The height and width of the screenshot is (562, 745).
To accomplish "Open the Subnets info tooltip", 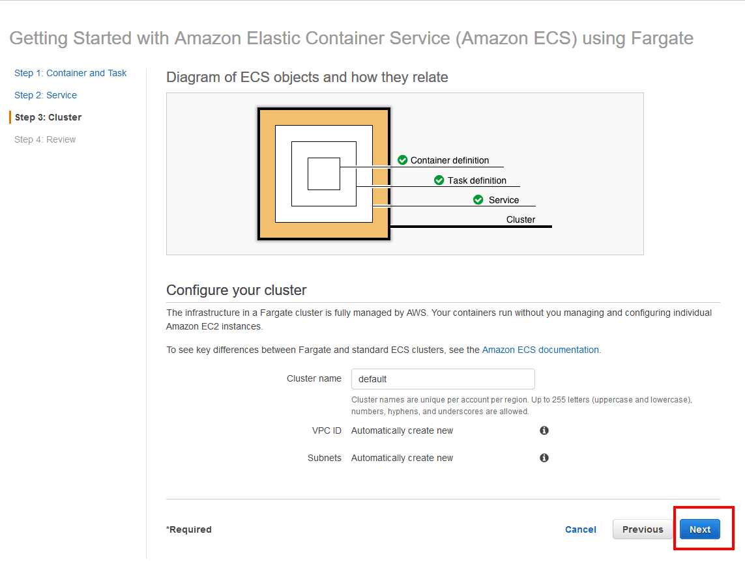I will tap(544, 458).
